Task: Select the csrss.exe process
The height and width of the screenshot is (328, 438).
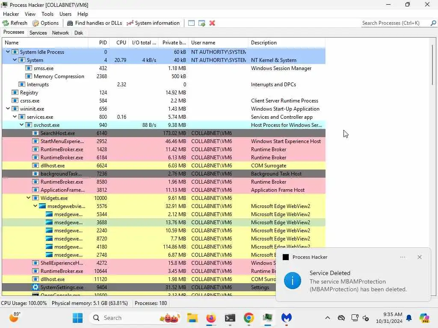Action: [x=164, y=101]
